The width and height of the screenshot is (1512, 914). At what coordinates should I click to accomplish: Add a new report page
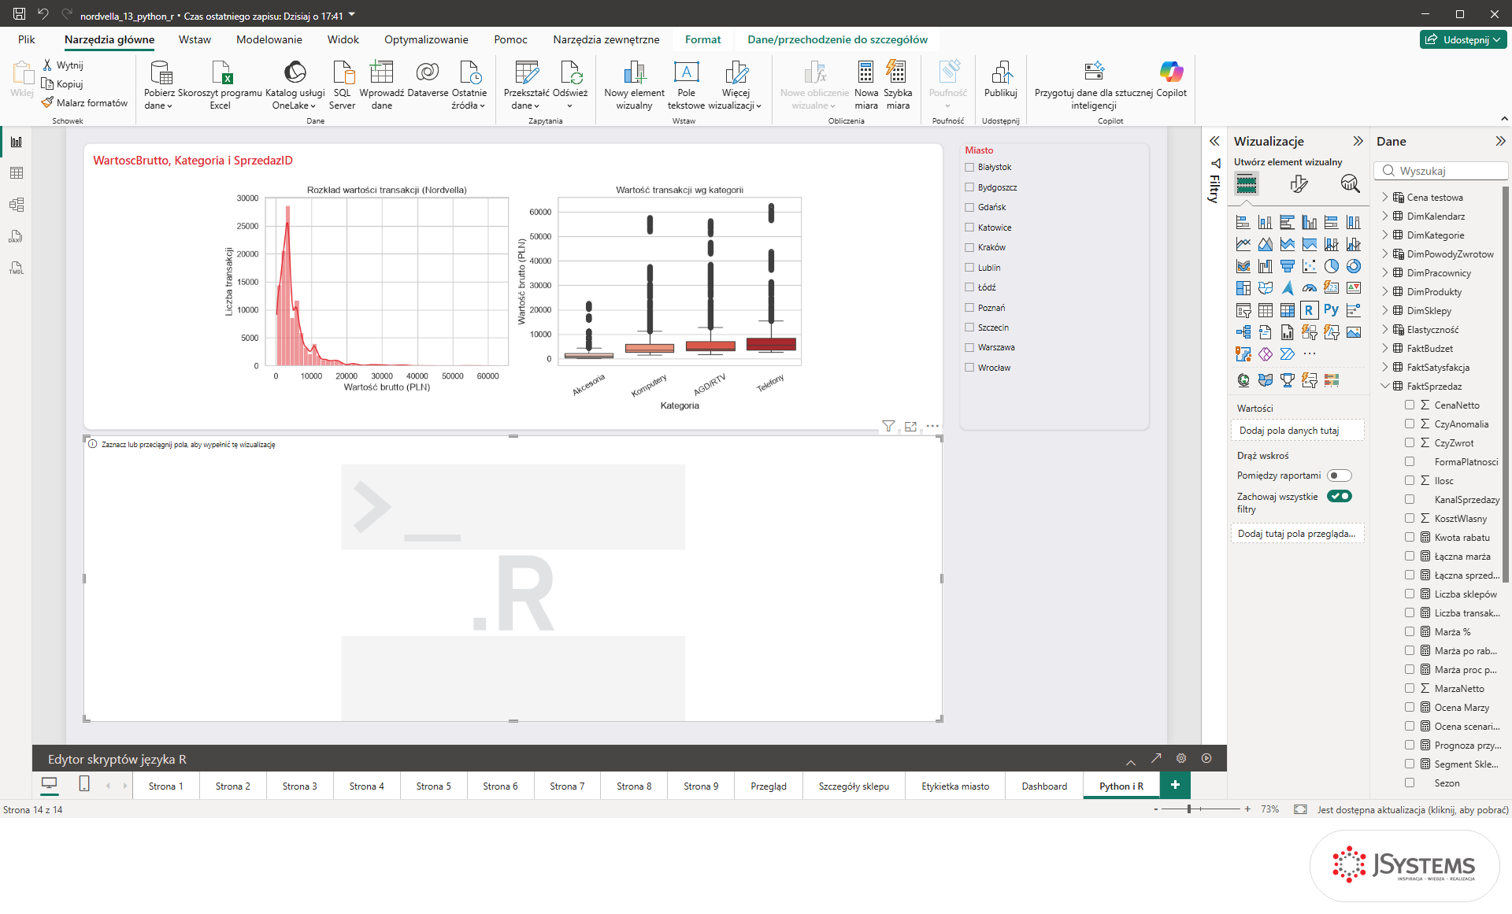1175,785
